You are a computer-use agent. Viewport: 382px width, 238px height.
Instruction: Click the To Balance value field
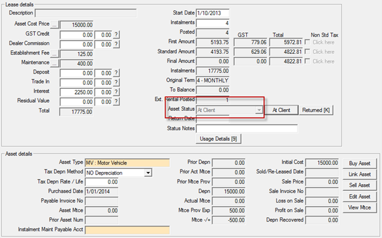click(213, 90)
